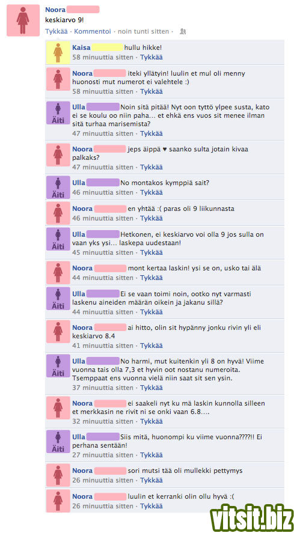The image size is (294, 533).
Task: Like Ulla's 'No montakos kymppiä sait?' comment
Action: coord(152,192)
